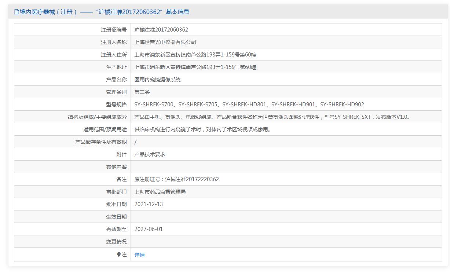Click the bulb icon next to 注
The height and width of the screenshot is (275, 450).
point(119,254)
